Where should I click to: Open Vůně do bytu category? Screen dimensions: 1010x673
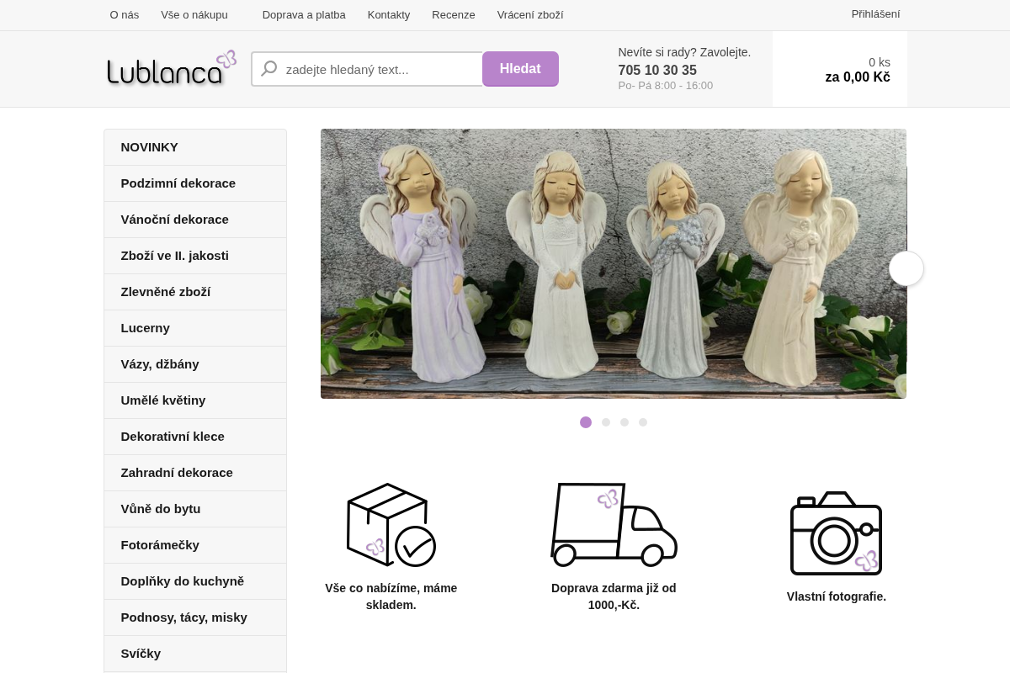point(195,509)
